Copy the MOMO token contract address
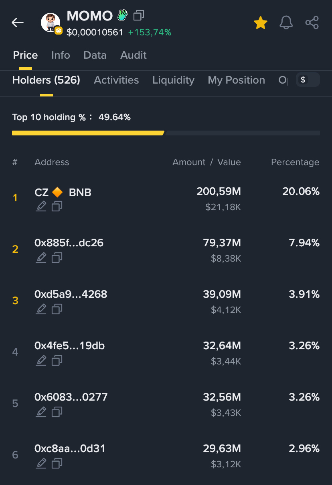The height and width of the screenshot is (485, 332). tap(139, 16)
